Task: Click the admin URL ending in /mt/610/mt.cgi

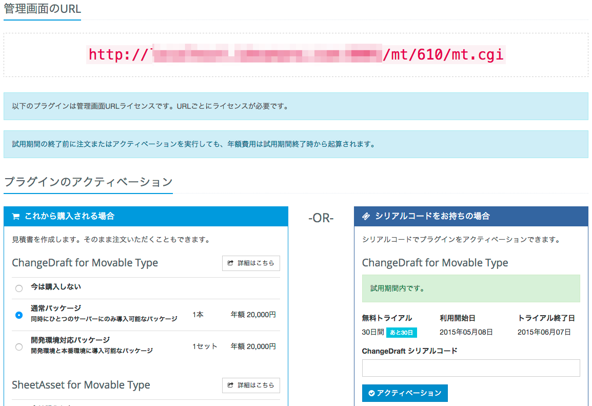Action: pos(296,55)
